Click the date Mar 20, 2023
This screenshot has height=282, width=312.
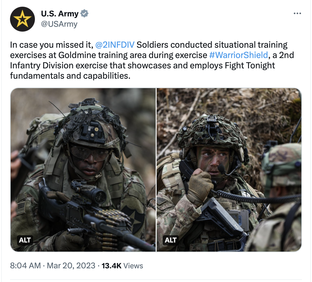pyautogui.click(x=71, y=266)
